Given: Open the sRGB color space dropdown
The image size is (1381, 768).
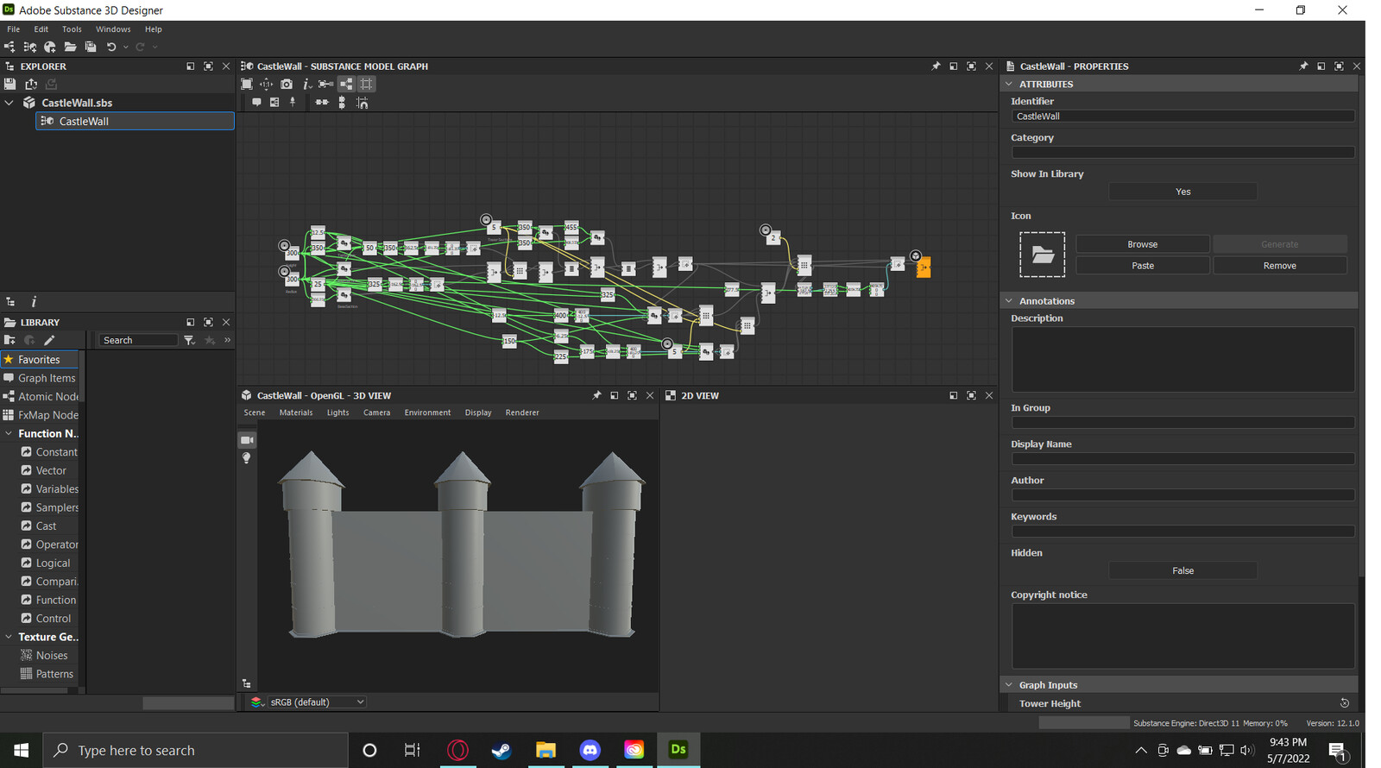Looking at the screenshot, I should click(x=318, y=702).
